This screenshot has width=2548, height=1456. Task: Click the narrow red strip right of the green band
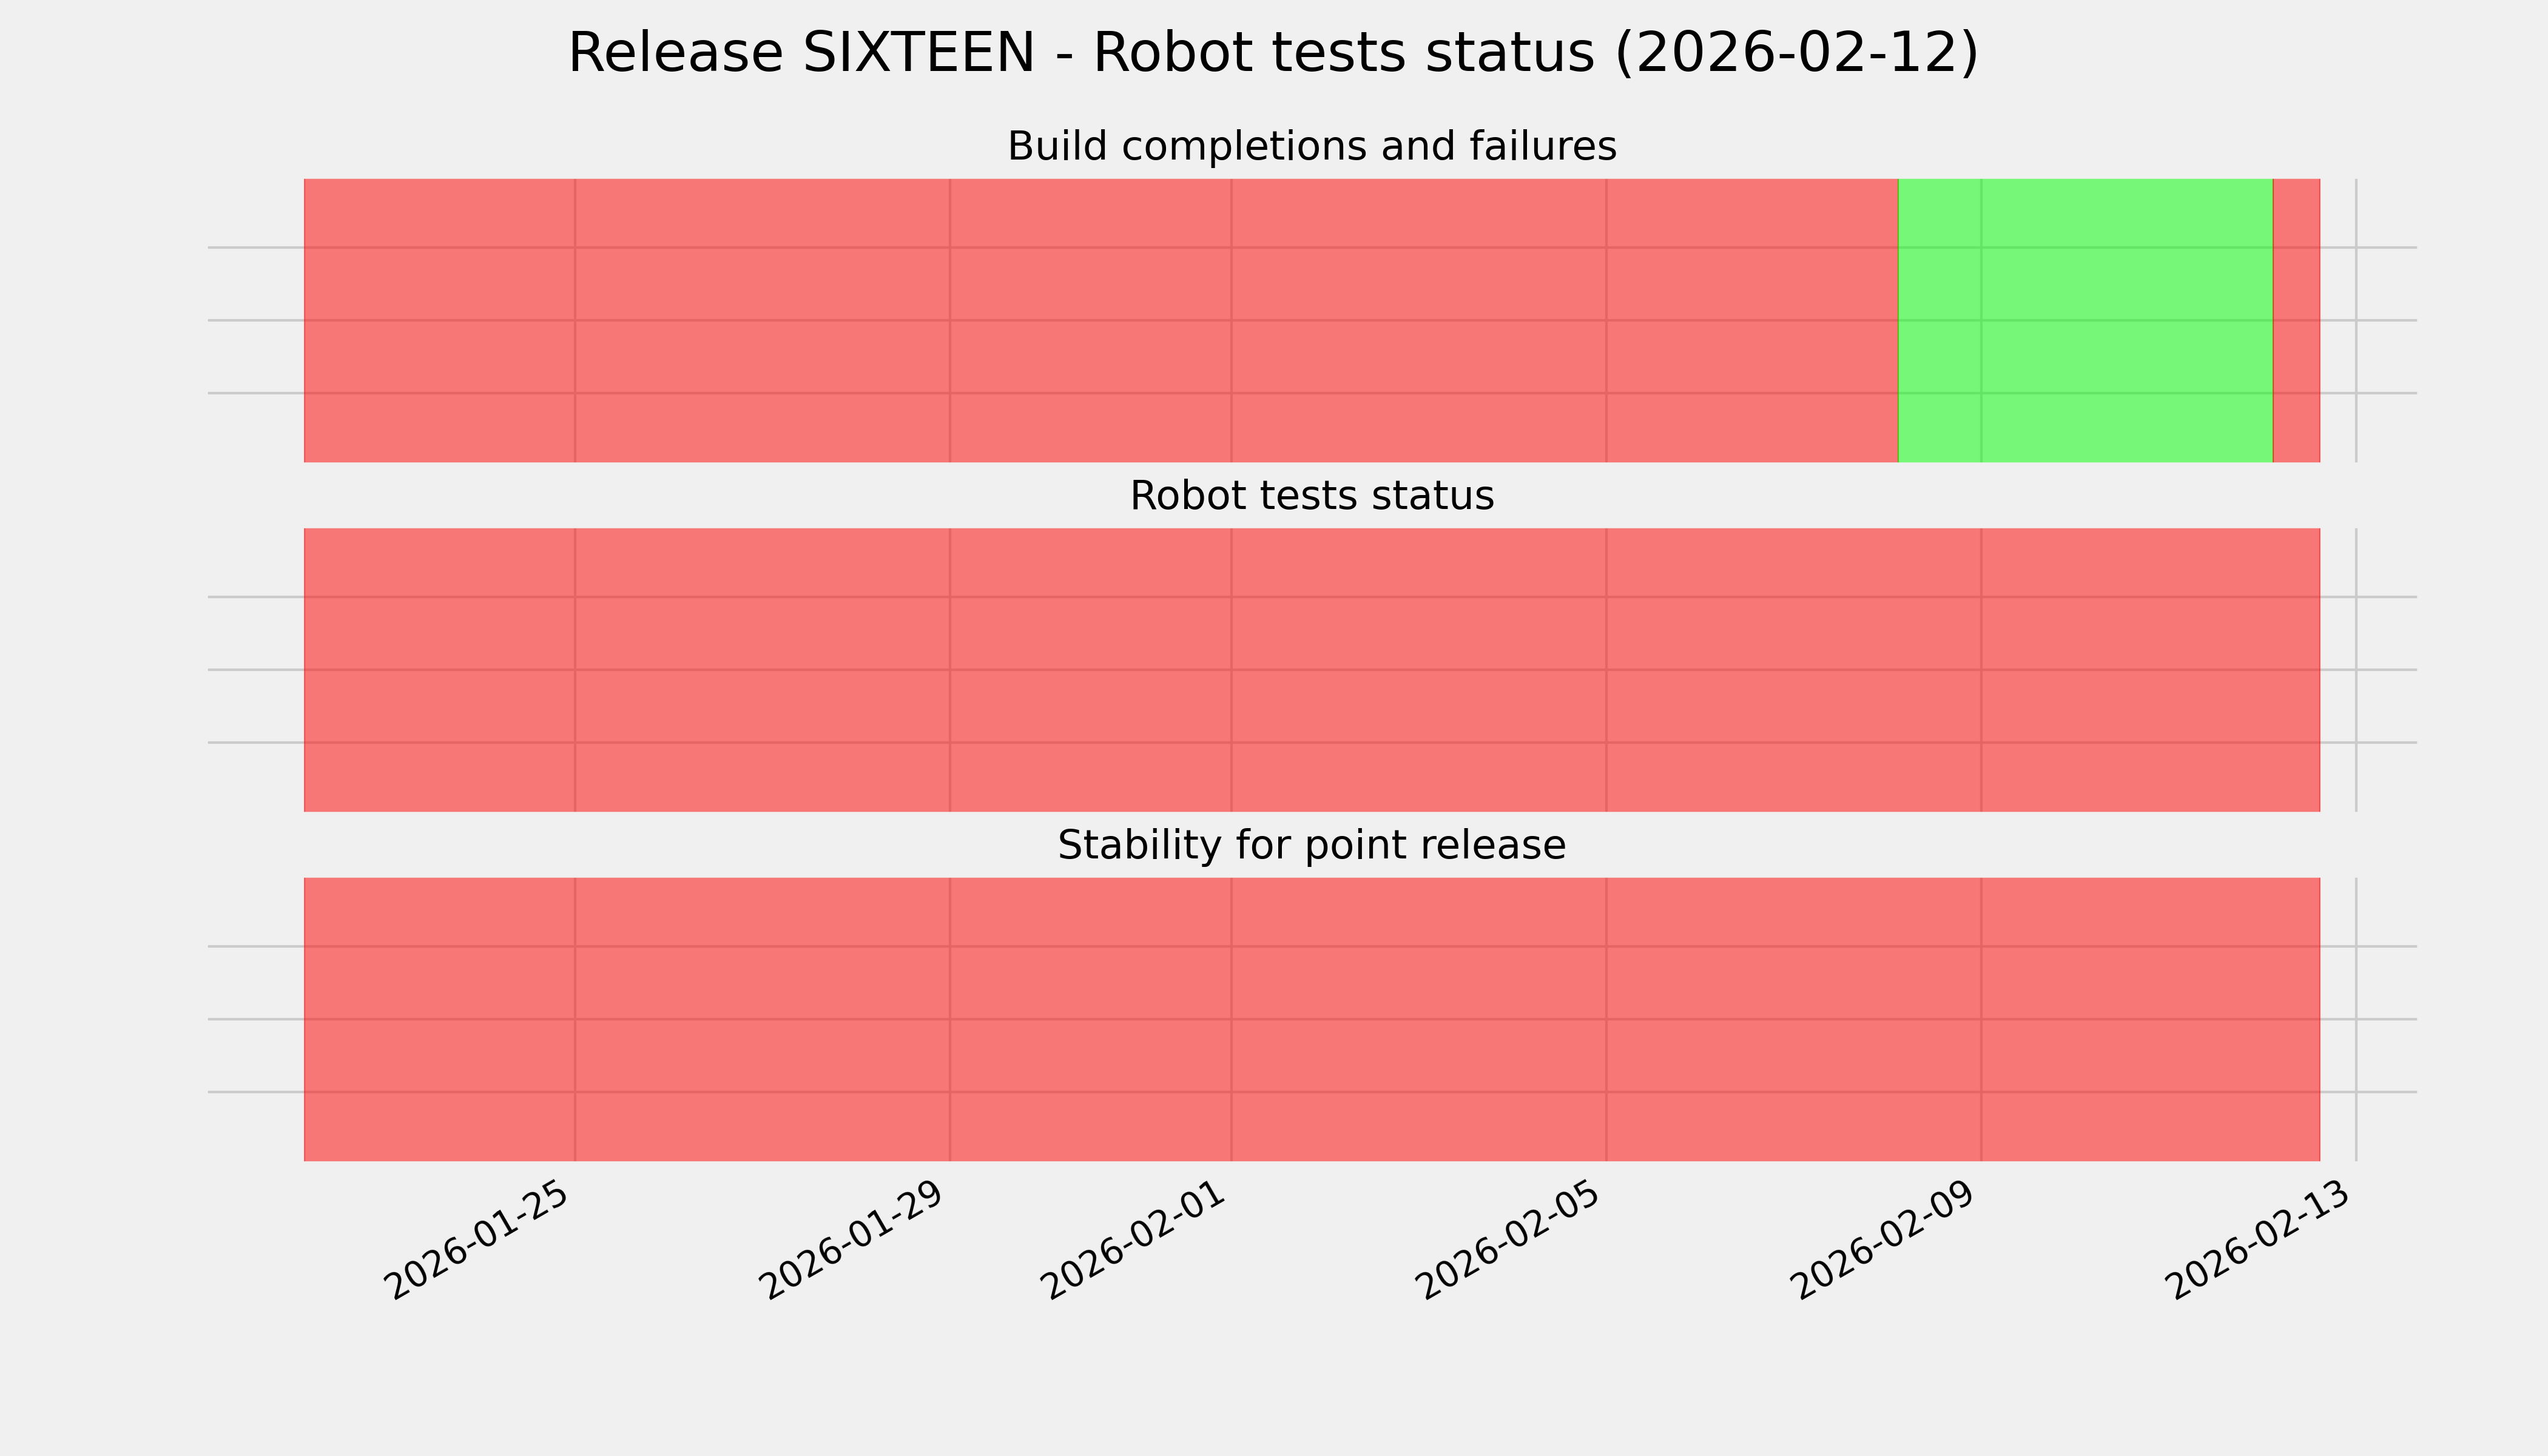point(2296,320)
